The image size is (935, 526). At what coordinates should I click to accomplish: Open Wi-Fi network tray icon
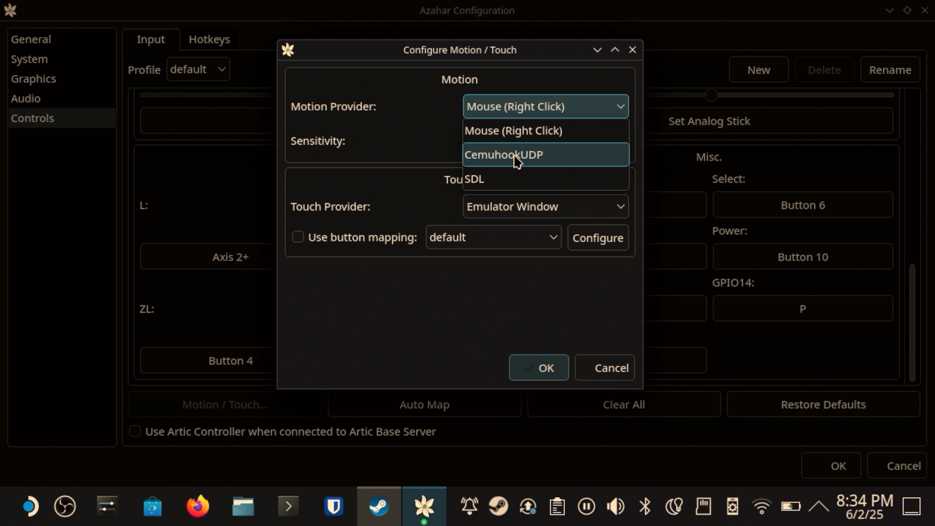[x=762, y=507]
